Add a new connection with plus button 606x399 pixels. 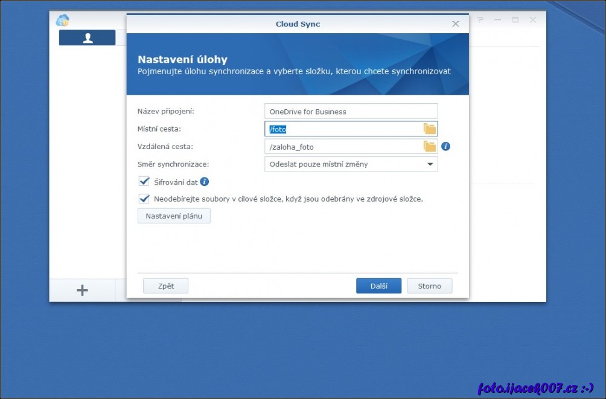coord(82,290)
